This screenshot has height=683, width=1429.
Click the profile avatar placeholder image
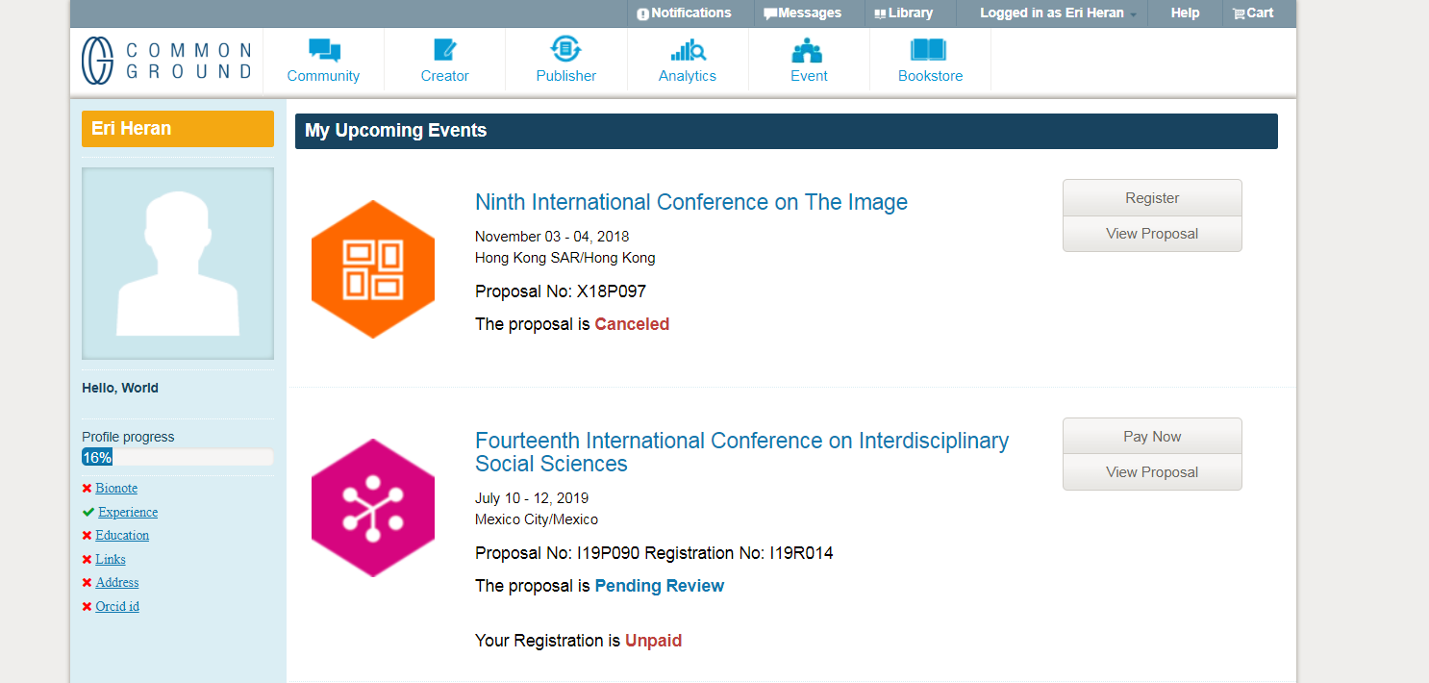178,264
